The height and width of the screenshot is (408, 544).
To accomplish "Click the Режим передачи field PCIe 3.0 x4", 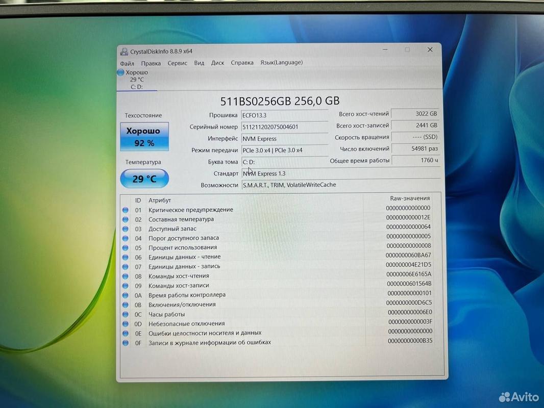I will pyautogui.click(x=284, y=150).
